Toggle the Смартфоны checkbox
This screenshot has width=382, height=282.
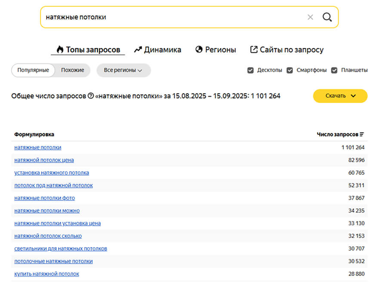click(x=290, y=70)
